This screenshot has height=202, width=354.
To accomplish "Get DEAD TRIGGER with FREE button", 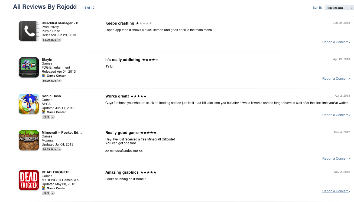I will point(46,193).
